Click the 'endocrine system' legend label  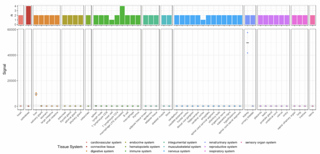tap(142, 142)
